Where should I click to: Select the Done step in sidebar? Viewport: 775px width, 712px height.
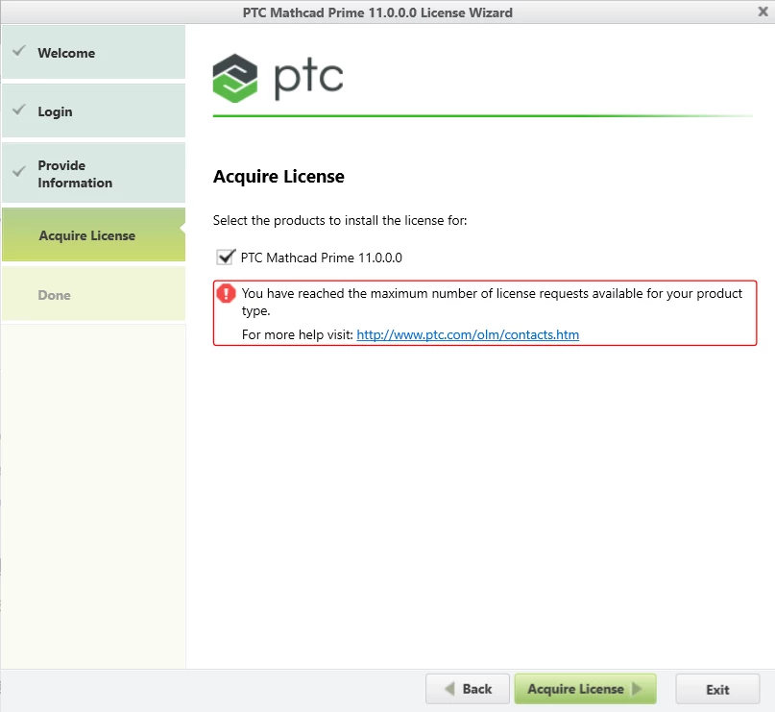point(93,294)
